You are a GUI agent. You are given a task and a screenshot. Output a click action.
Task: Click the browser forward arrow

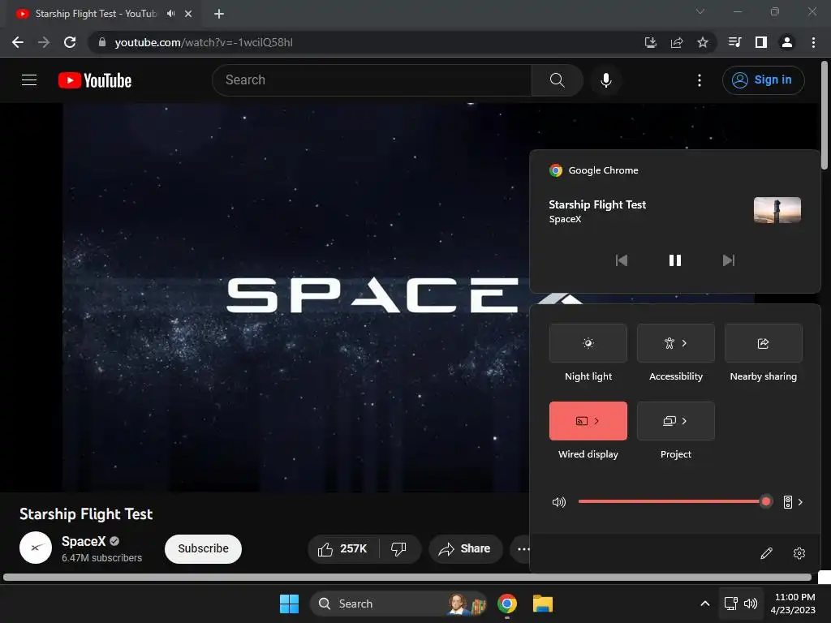click(44, 42)
